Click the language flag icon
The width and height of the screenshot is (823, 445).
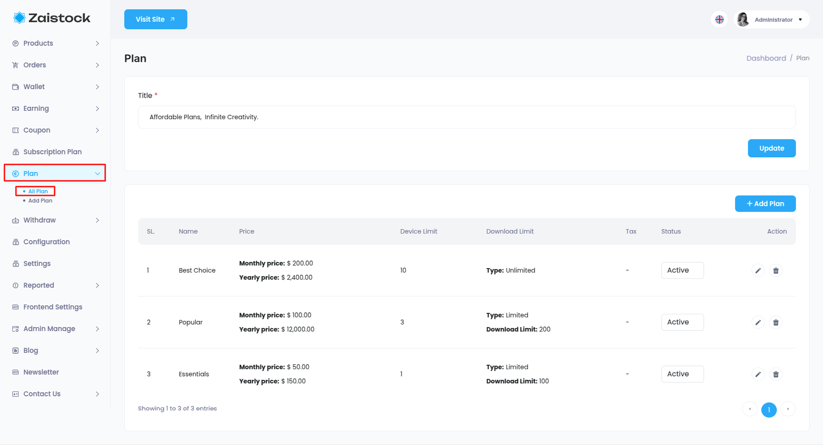(720, 20)
